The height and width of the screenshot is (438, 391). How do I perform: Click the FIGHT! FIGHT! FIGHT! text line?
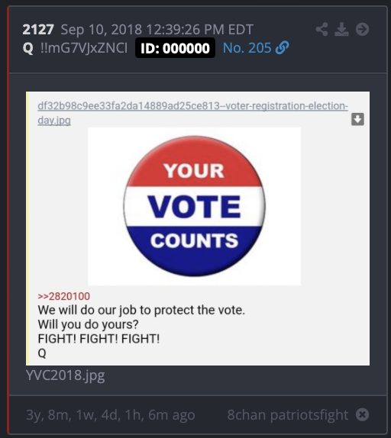(x=99, y=339)
